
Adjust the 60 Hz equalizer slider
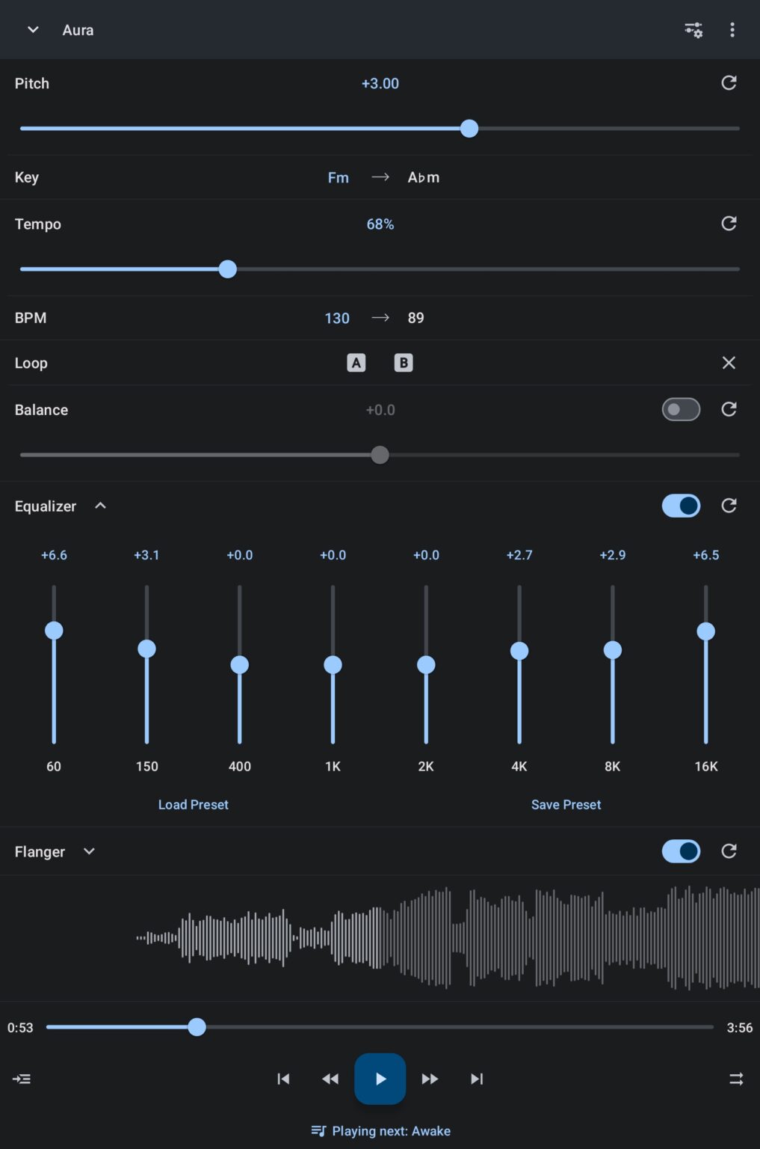coord(54,631)
